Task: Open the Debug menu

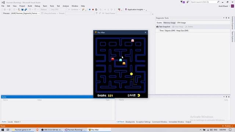Action: point(37,6)
